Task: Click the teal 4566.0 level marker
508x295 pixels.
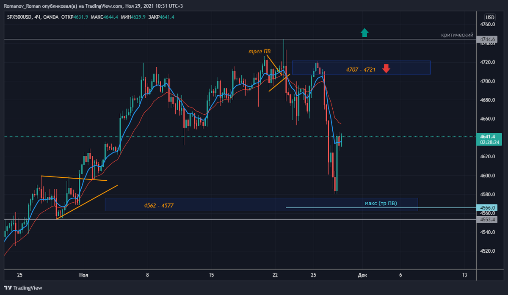Action: [x=488, y=208]
